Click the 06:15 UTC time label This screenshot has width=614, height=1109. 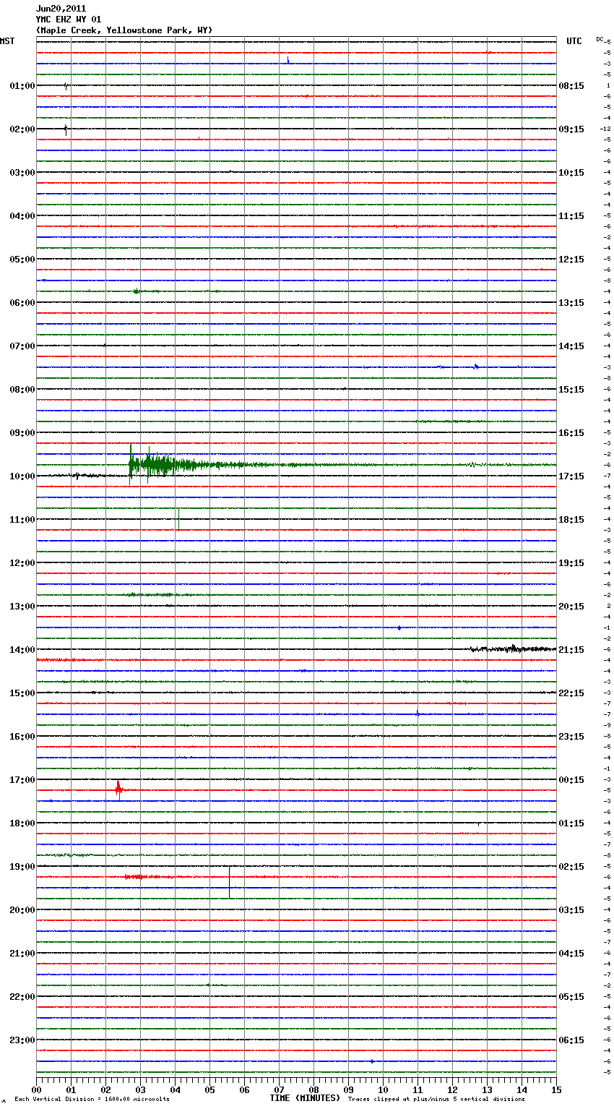571,1040
